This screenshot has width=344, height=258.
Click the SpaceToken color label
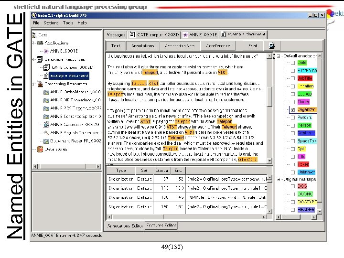click(307, 141)
